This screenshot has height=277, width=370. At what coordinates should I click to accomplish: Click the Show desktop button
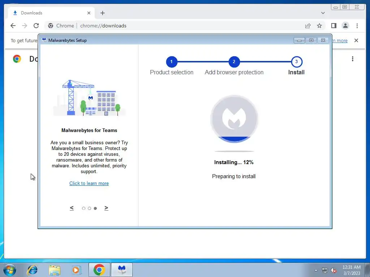tap(367, 270)
